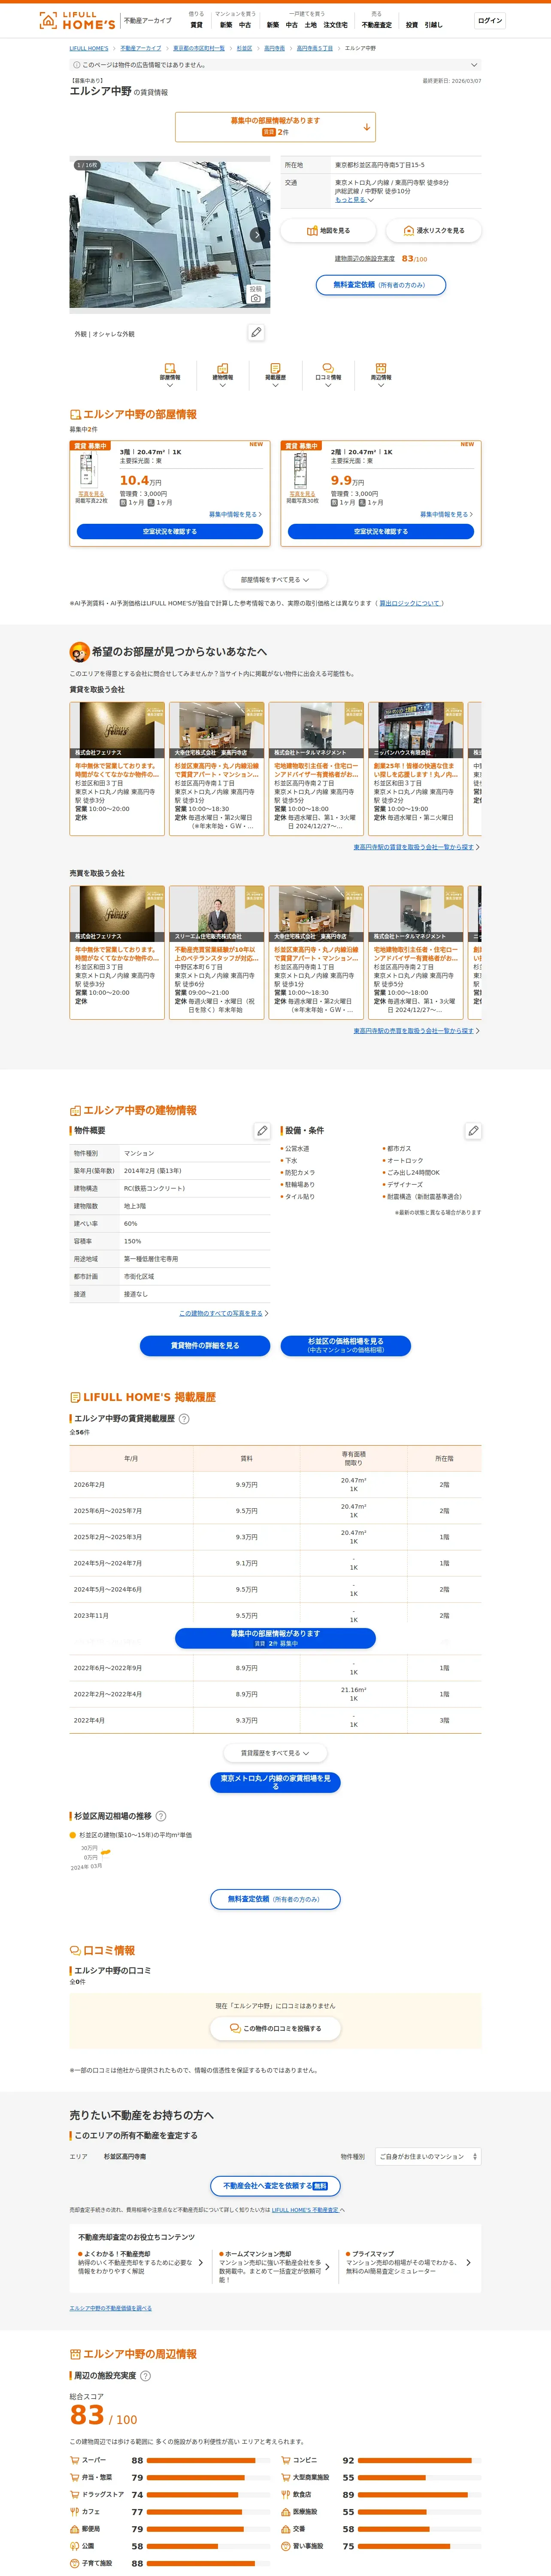This screenshot has width=551, height=2576.
Task: Open 'ホームズマンション売却' content chevron
Action: tap(327, 2267)
